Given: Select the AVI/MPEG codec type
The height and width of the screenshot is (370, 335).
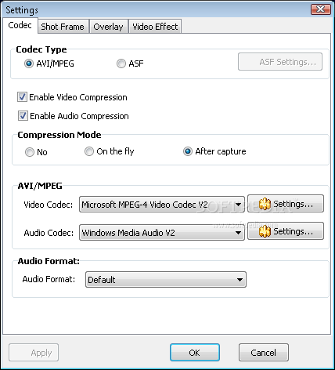Looking at the screenshot, I should coord(29,63).
